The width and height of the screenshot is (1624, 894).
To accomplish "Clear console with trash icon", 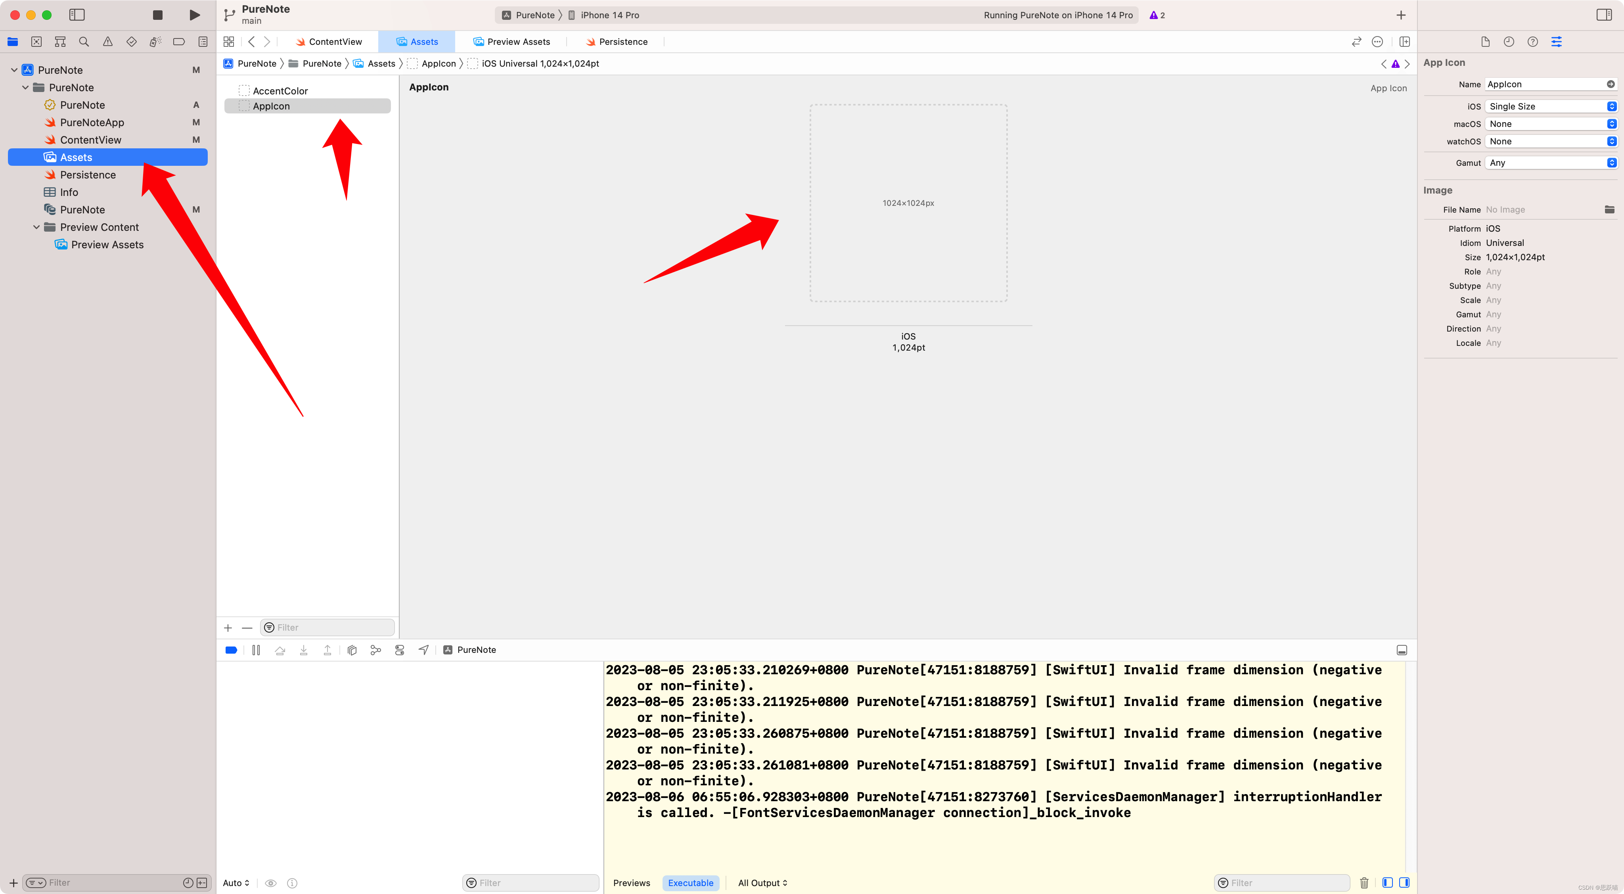I will (x=1364, y=882).
